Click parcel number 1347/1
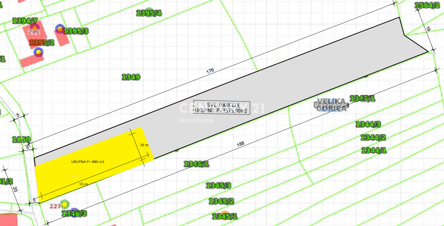 pos(362,98)
